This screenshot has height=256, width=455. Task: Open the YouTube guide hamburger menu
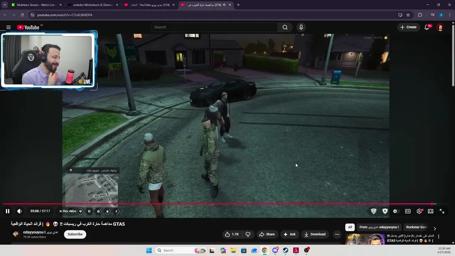pyautogui.click(x=9, y=27)
